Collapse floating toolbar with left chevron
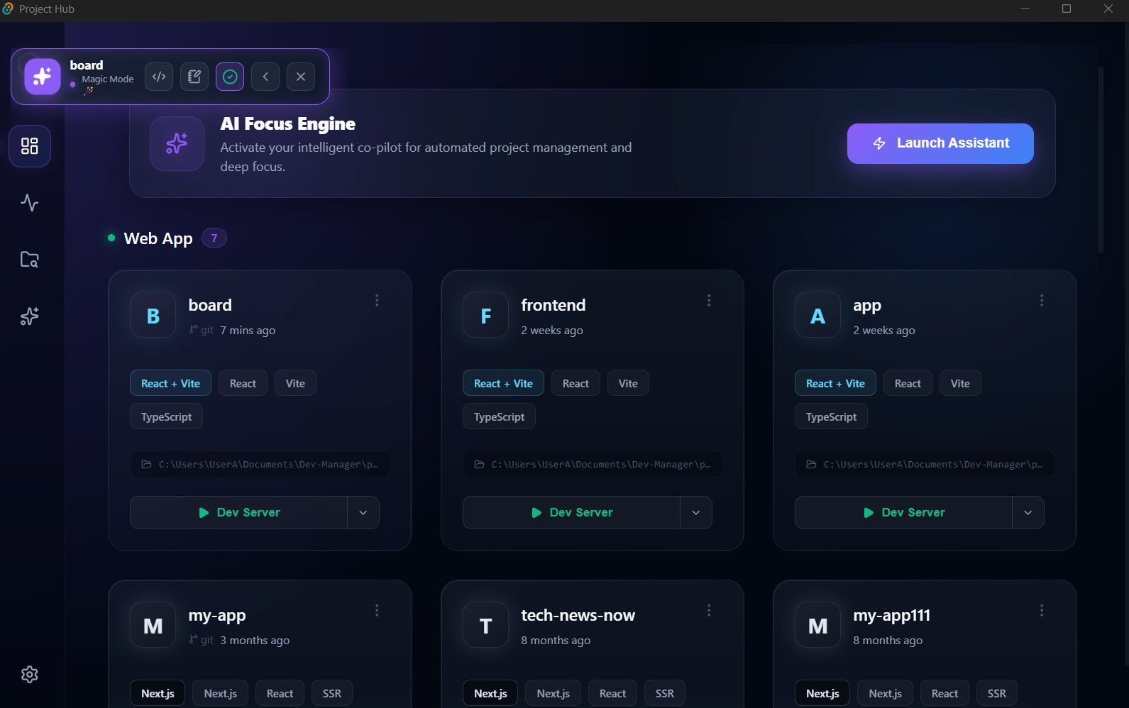This screenshot has width=1129, height=708. point(265,77)
